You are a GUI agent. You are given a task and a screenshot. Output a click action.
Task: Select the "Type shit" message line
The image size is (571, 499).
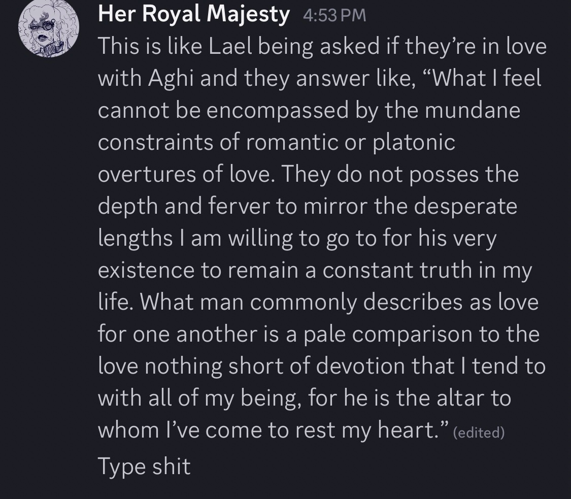(x=144, y=466)
